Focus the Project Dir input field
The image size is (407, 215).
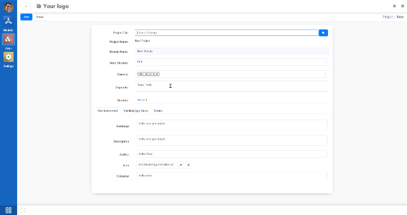(227, 32)
